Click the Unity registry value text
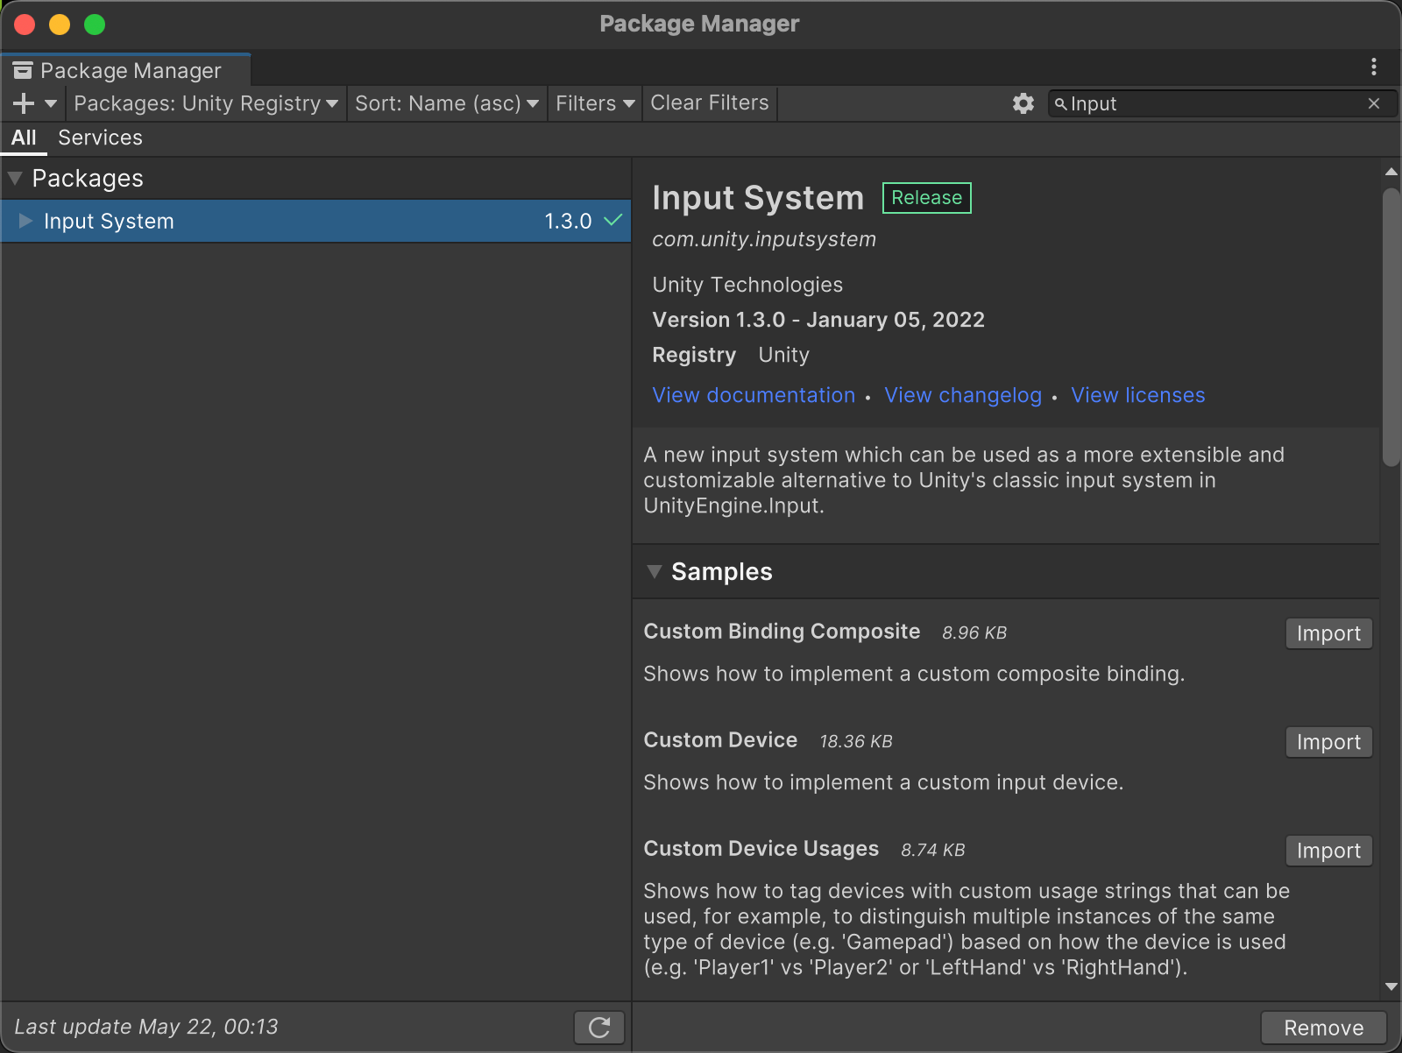Viewport: 1402px width, 1053px height. pos(783,355)
